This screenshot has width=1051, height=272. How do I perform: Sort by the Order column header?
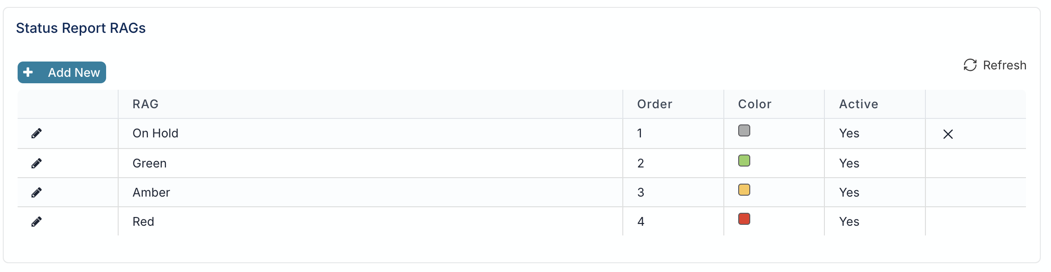pos(654,104)
